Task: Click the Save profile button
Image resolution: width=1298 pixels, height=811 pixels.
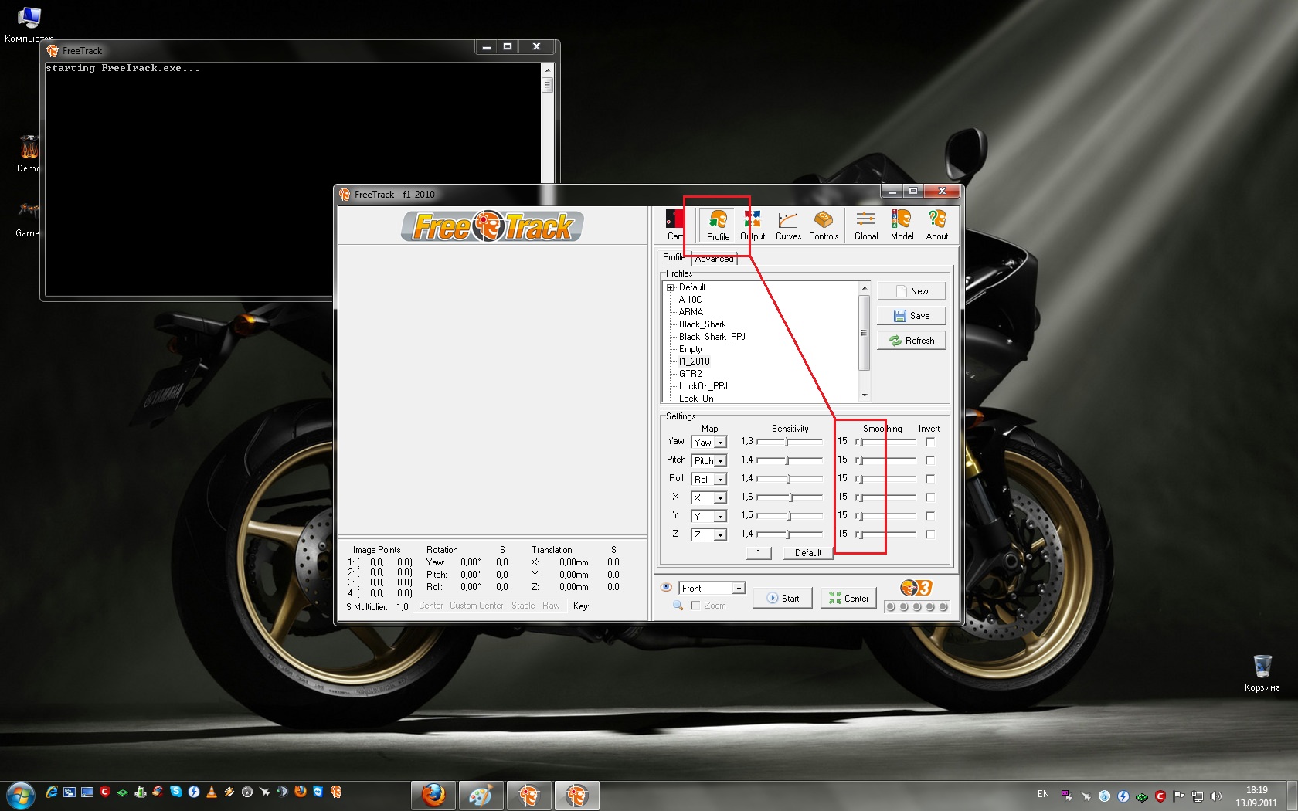Action: (x=912, y=316)
